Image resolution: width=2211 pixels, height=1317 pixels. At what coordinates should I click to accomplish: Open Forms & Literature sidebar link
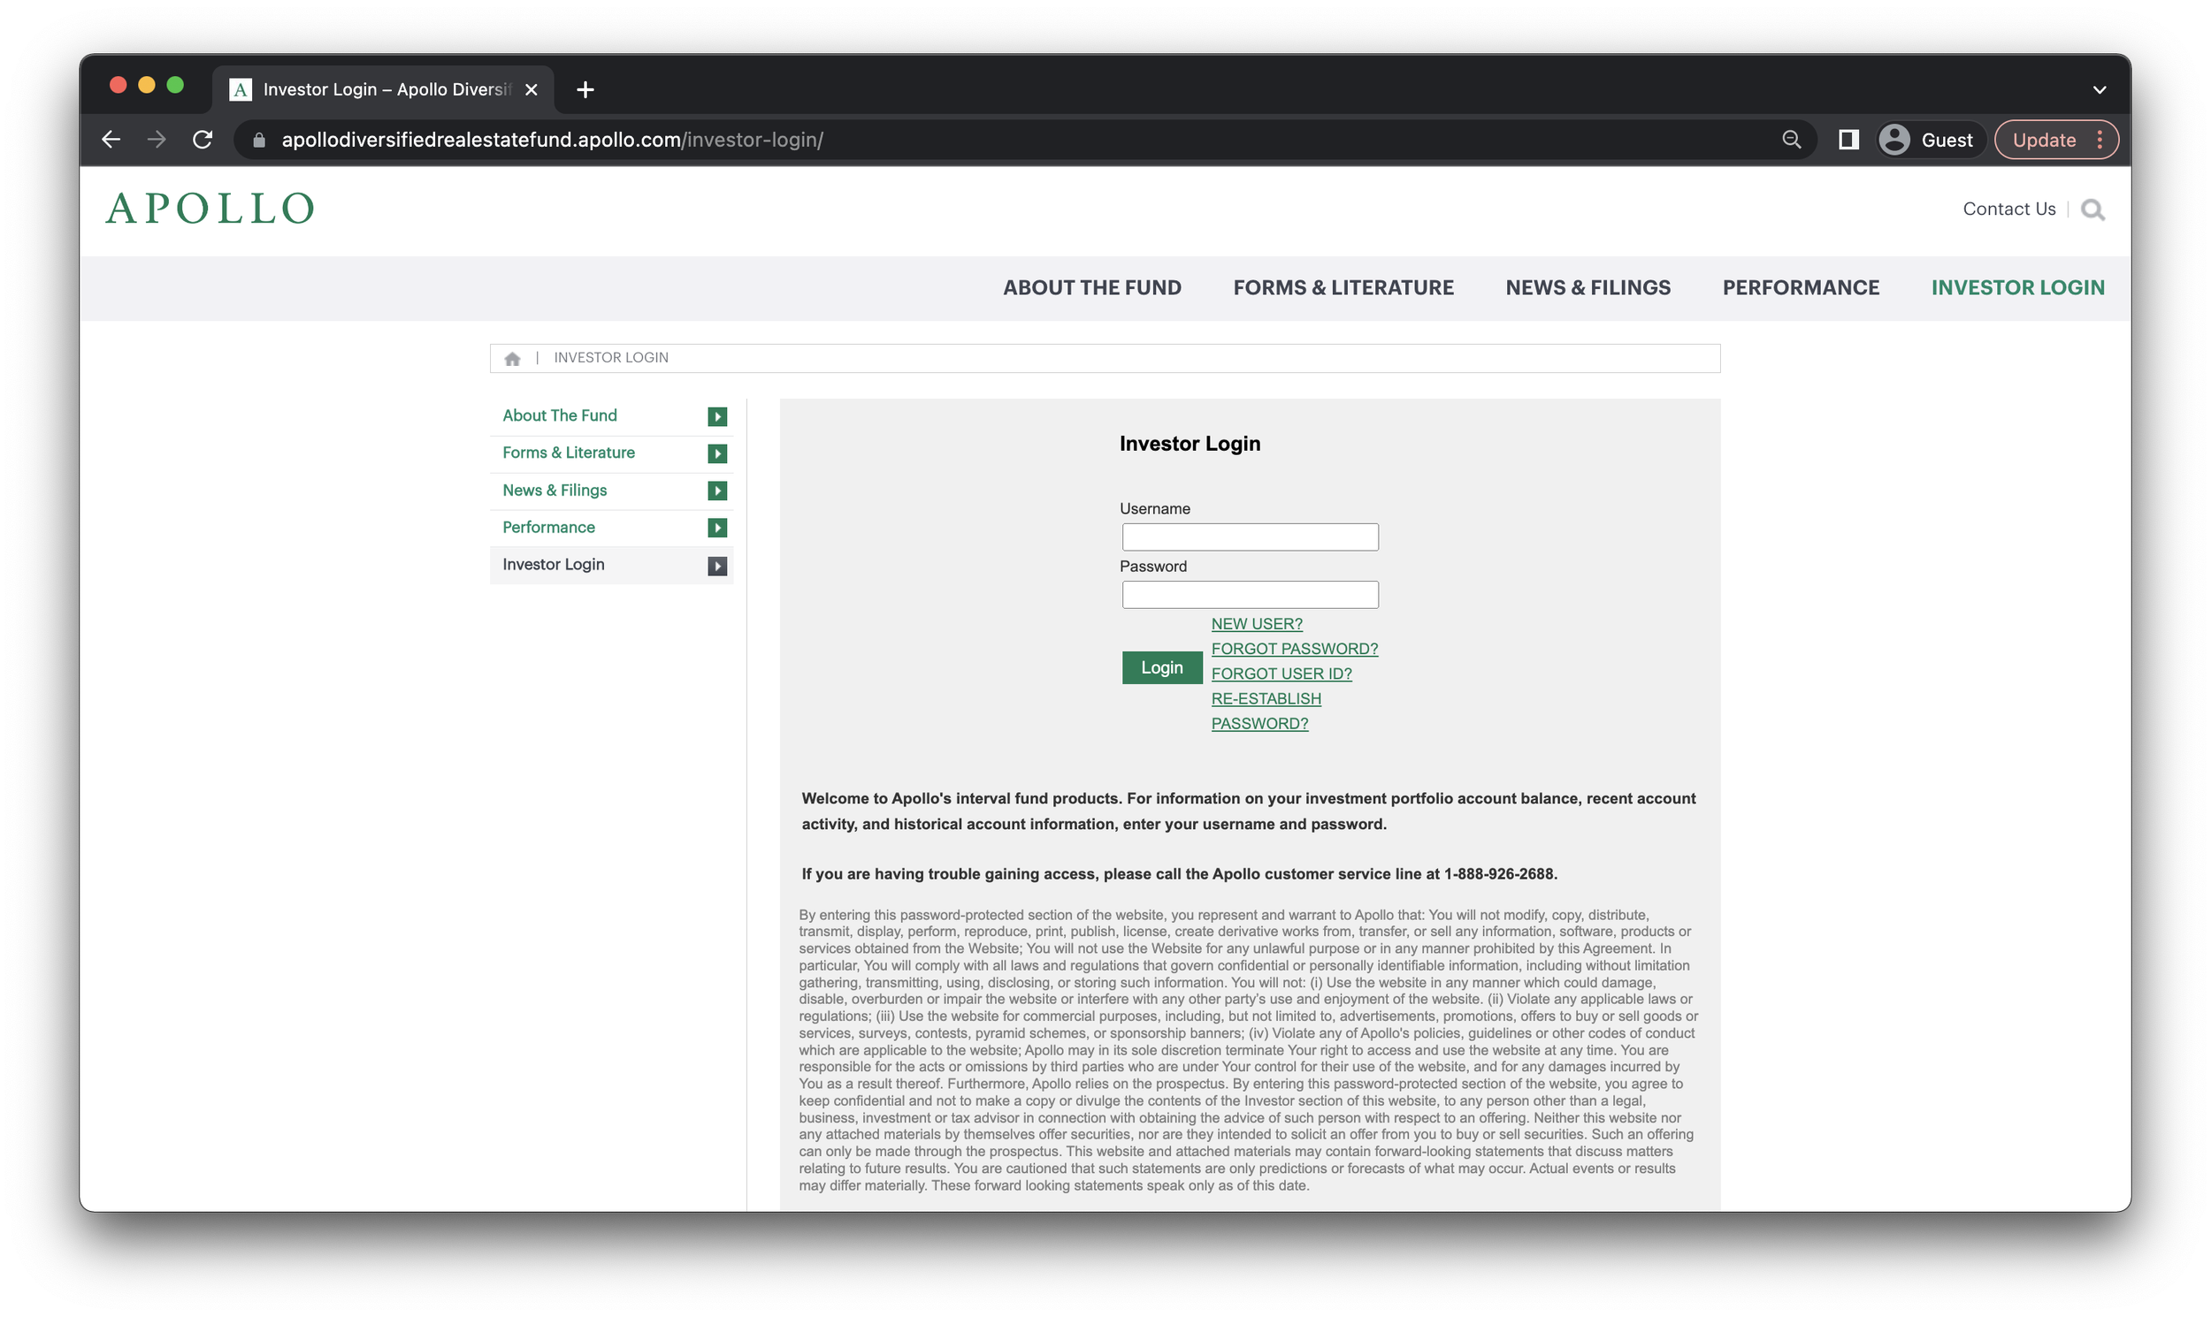(569, 453)
